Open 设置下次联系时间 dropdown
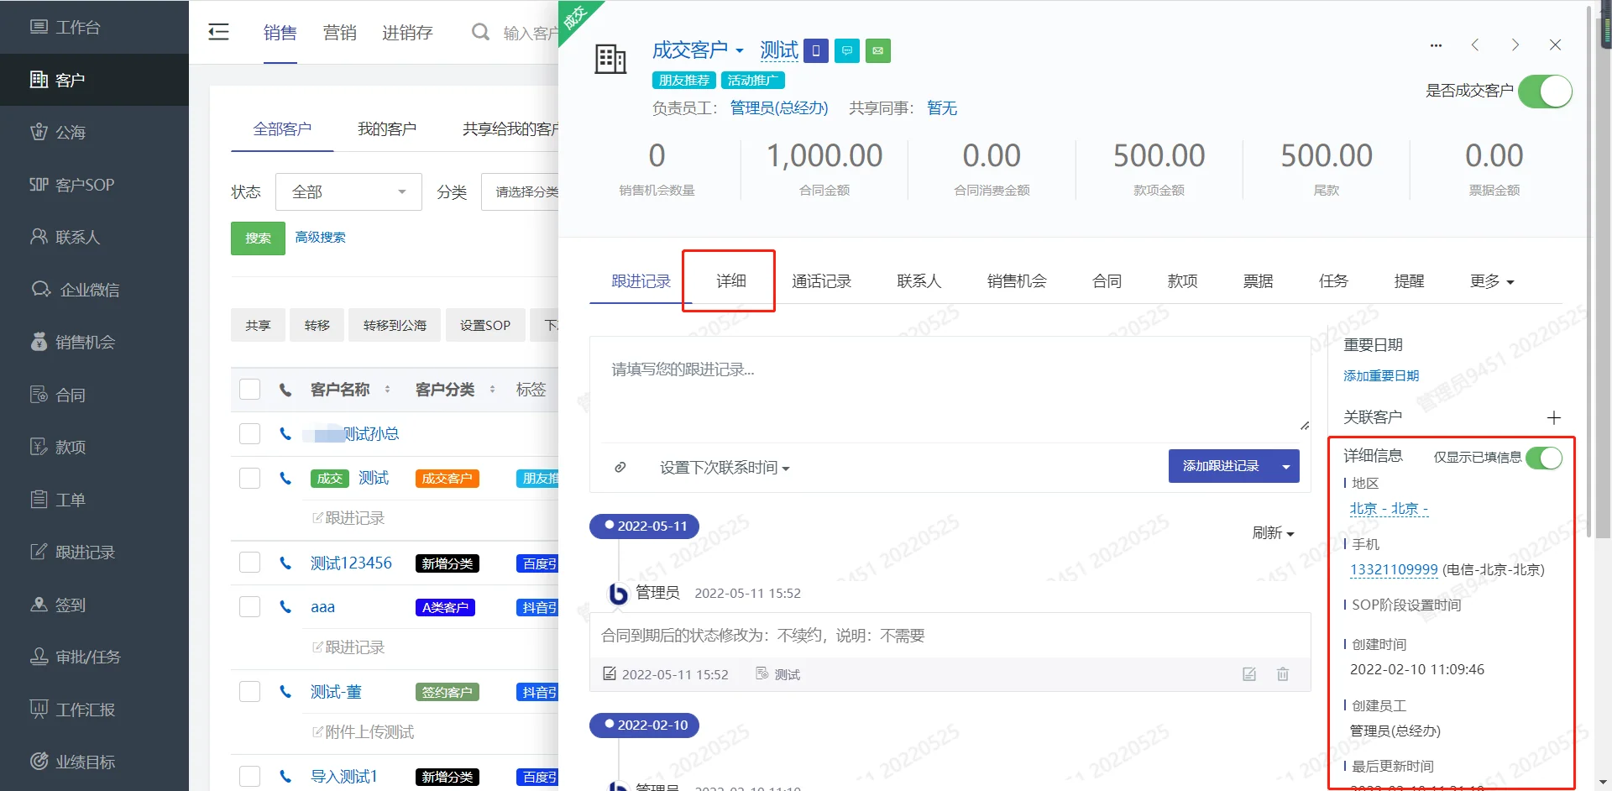The height and width of the screenshot is (791, 1612). [x=725, y=468]
